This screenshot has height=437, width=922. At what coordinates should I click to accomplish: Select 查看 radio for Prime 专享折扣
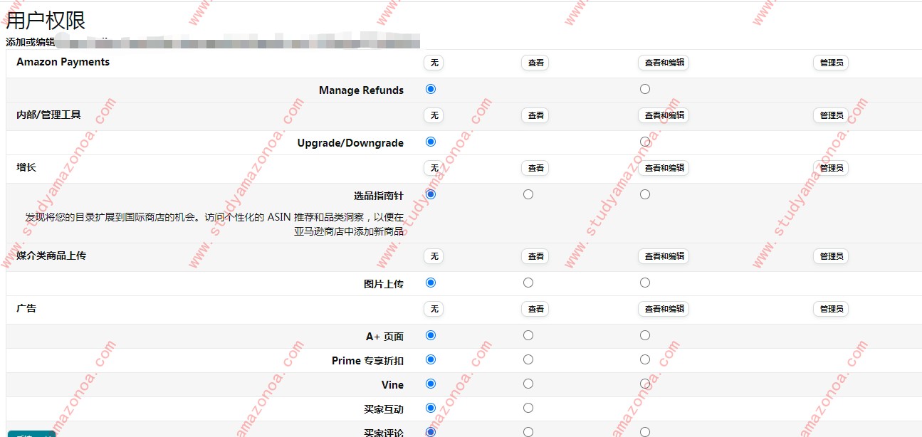pos(528,359)
